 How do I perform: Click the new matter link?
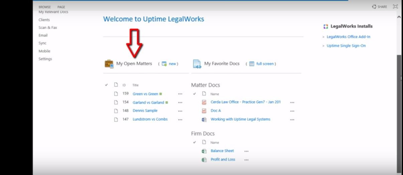coord(172,64)
